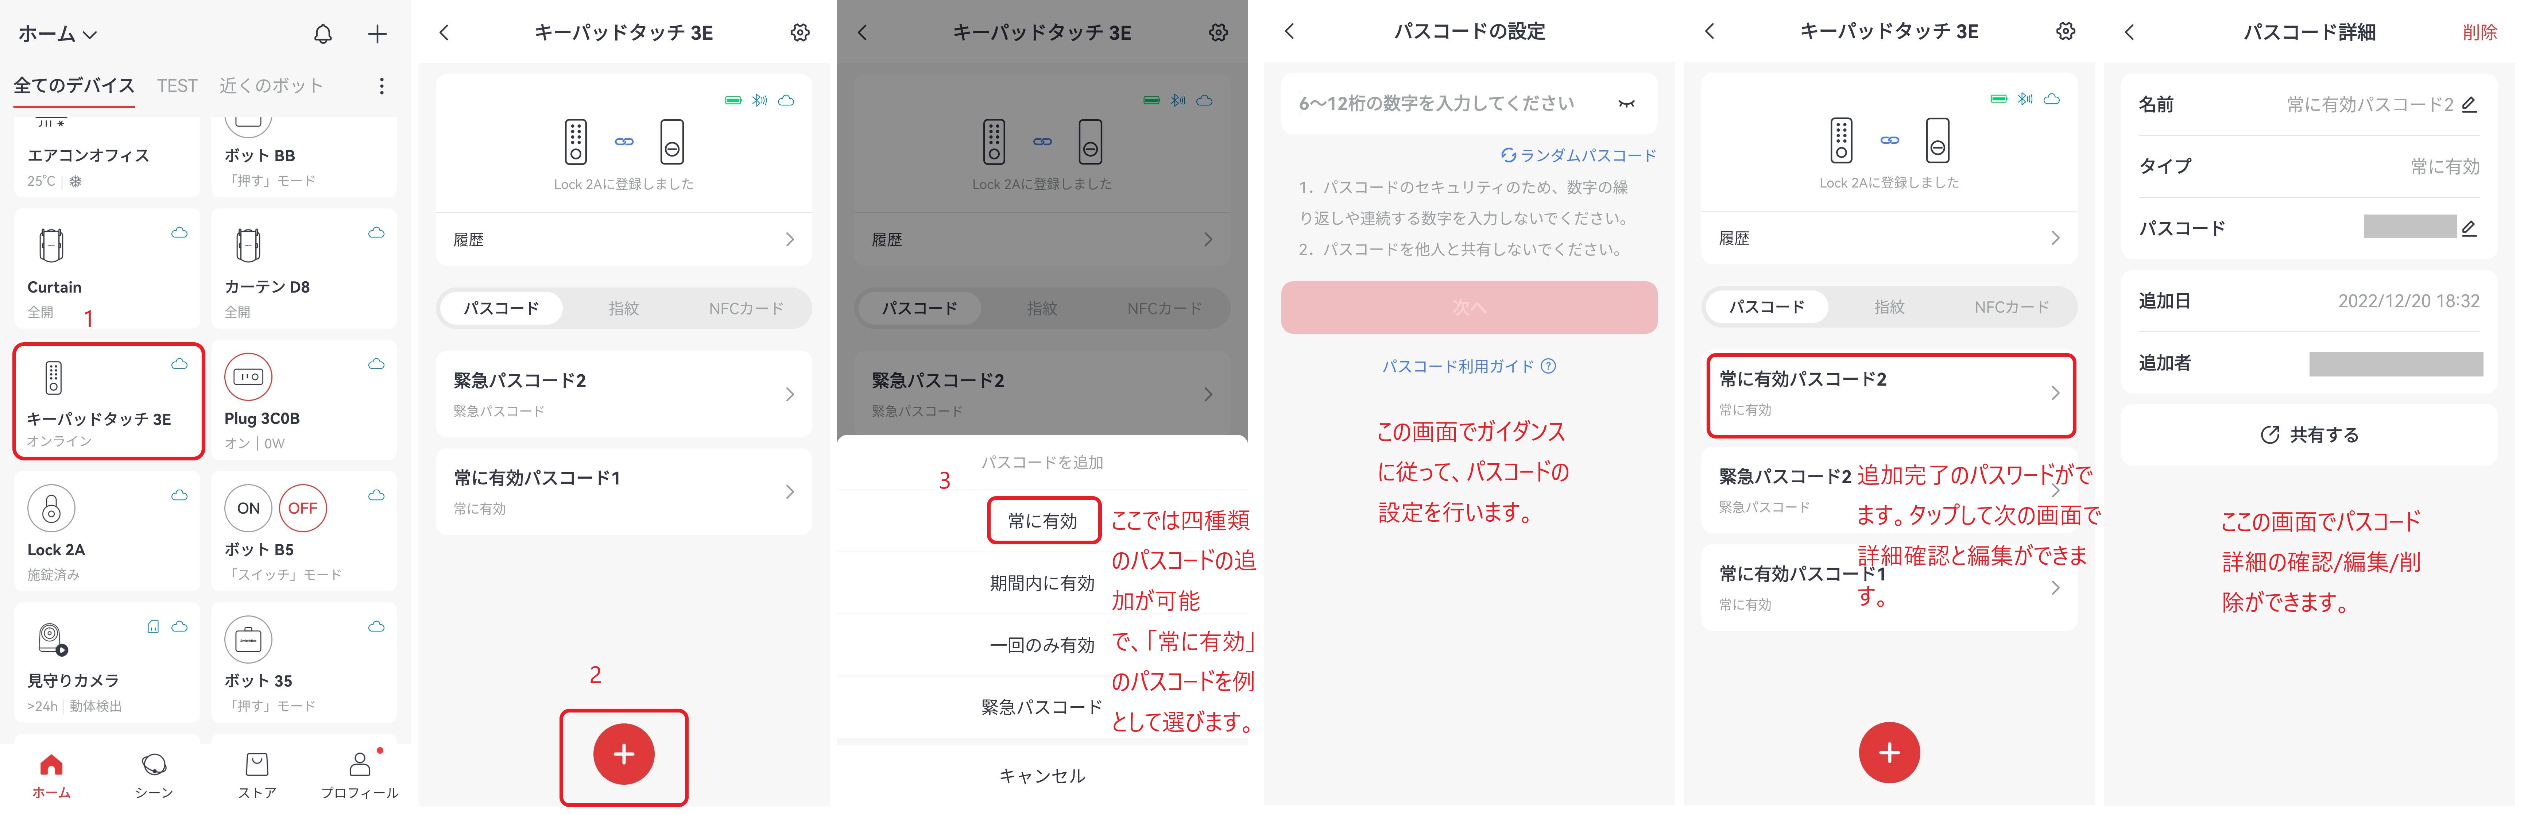The height and width of the screenshot is (815, 2524).
Task: Turn ボット B5 OFF
Action: click(x=303, y=509)
